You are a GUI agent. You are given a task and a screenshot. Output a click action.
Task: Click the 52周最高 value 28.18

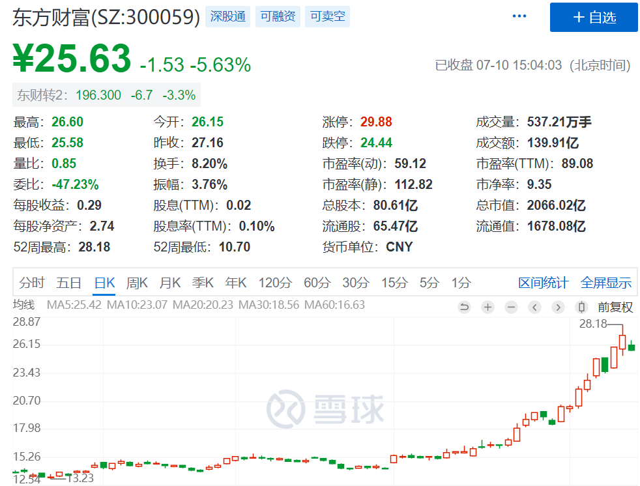pyautogui.click(x=95, y=246)
